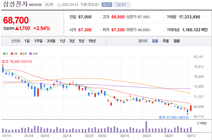Click the current price 68,700

coord(16,20)
